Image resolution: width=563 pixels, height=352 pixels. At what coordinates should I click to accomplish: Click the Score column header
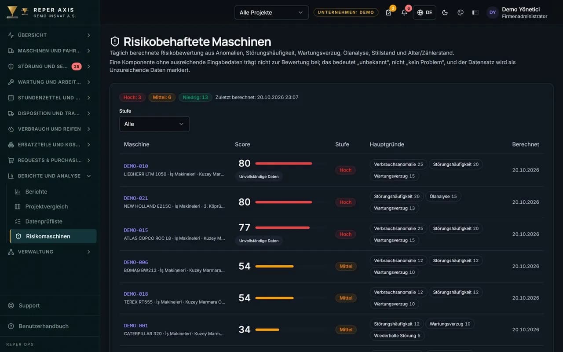click(x=242, y=144)
